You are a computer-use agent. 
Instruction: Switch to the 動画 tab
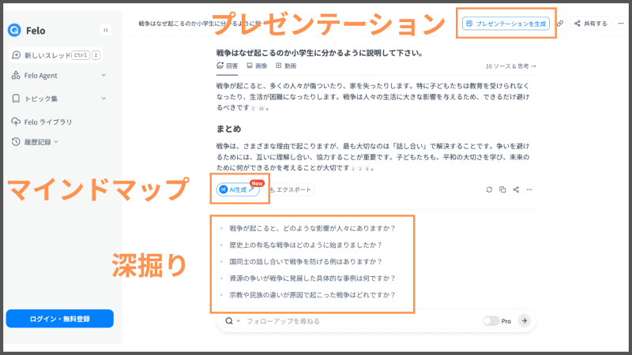coord(286,65)
